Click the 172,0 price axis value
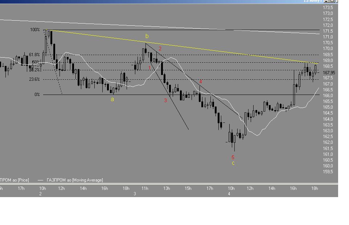The height and width of the screenshot is (225, 349). point(328,25)
